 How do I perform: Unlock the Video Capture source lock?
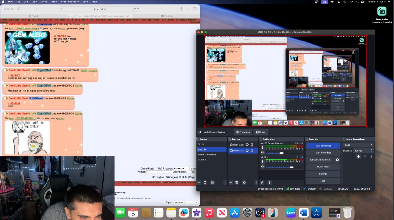tap(252, 145)
